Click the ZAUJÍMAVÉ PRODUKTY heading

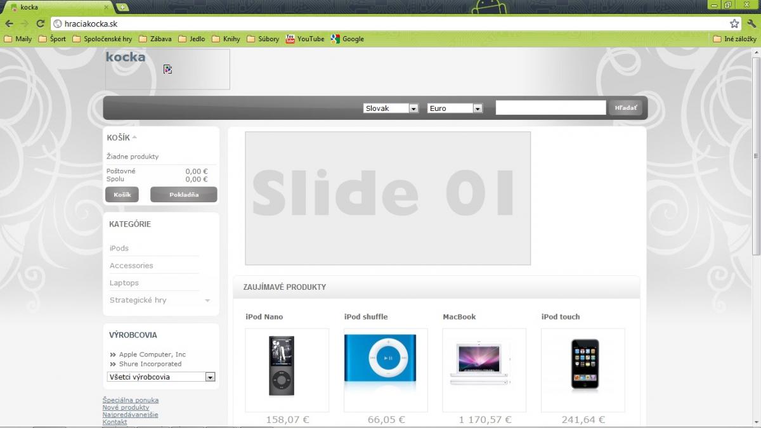pos(285,287)
